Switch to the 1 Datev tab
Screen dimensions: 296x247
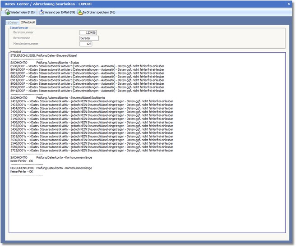point(12,22)
